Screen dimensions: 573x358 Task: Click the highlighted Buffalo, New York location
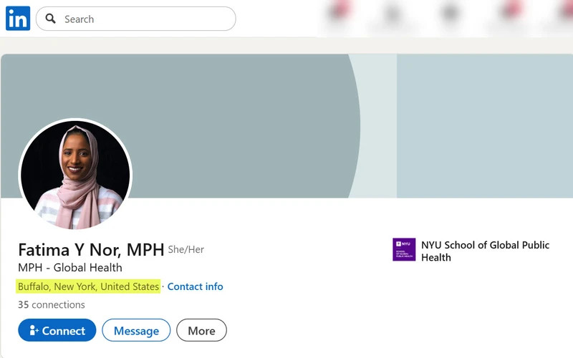click(88, 286)
